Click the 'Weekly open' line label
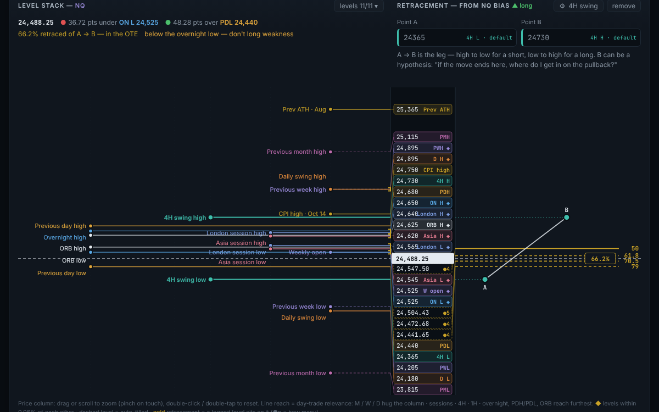 click(308, 252)
